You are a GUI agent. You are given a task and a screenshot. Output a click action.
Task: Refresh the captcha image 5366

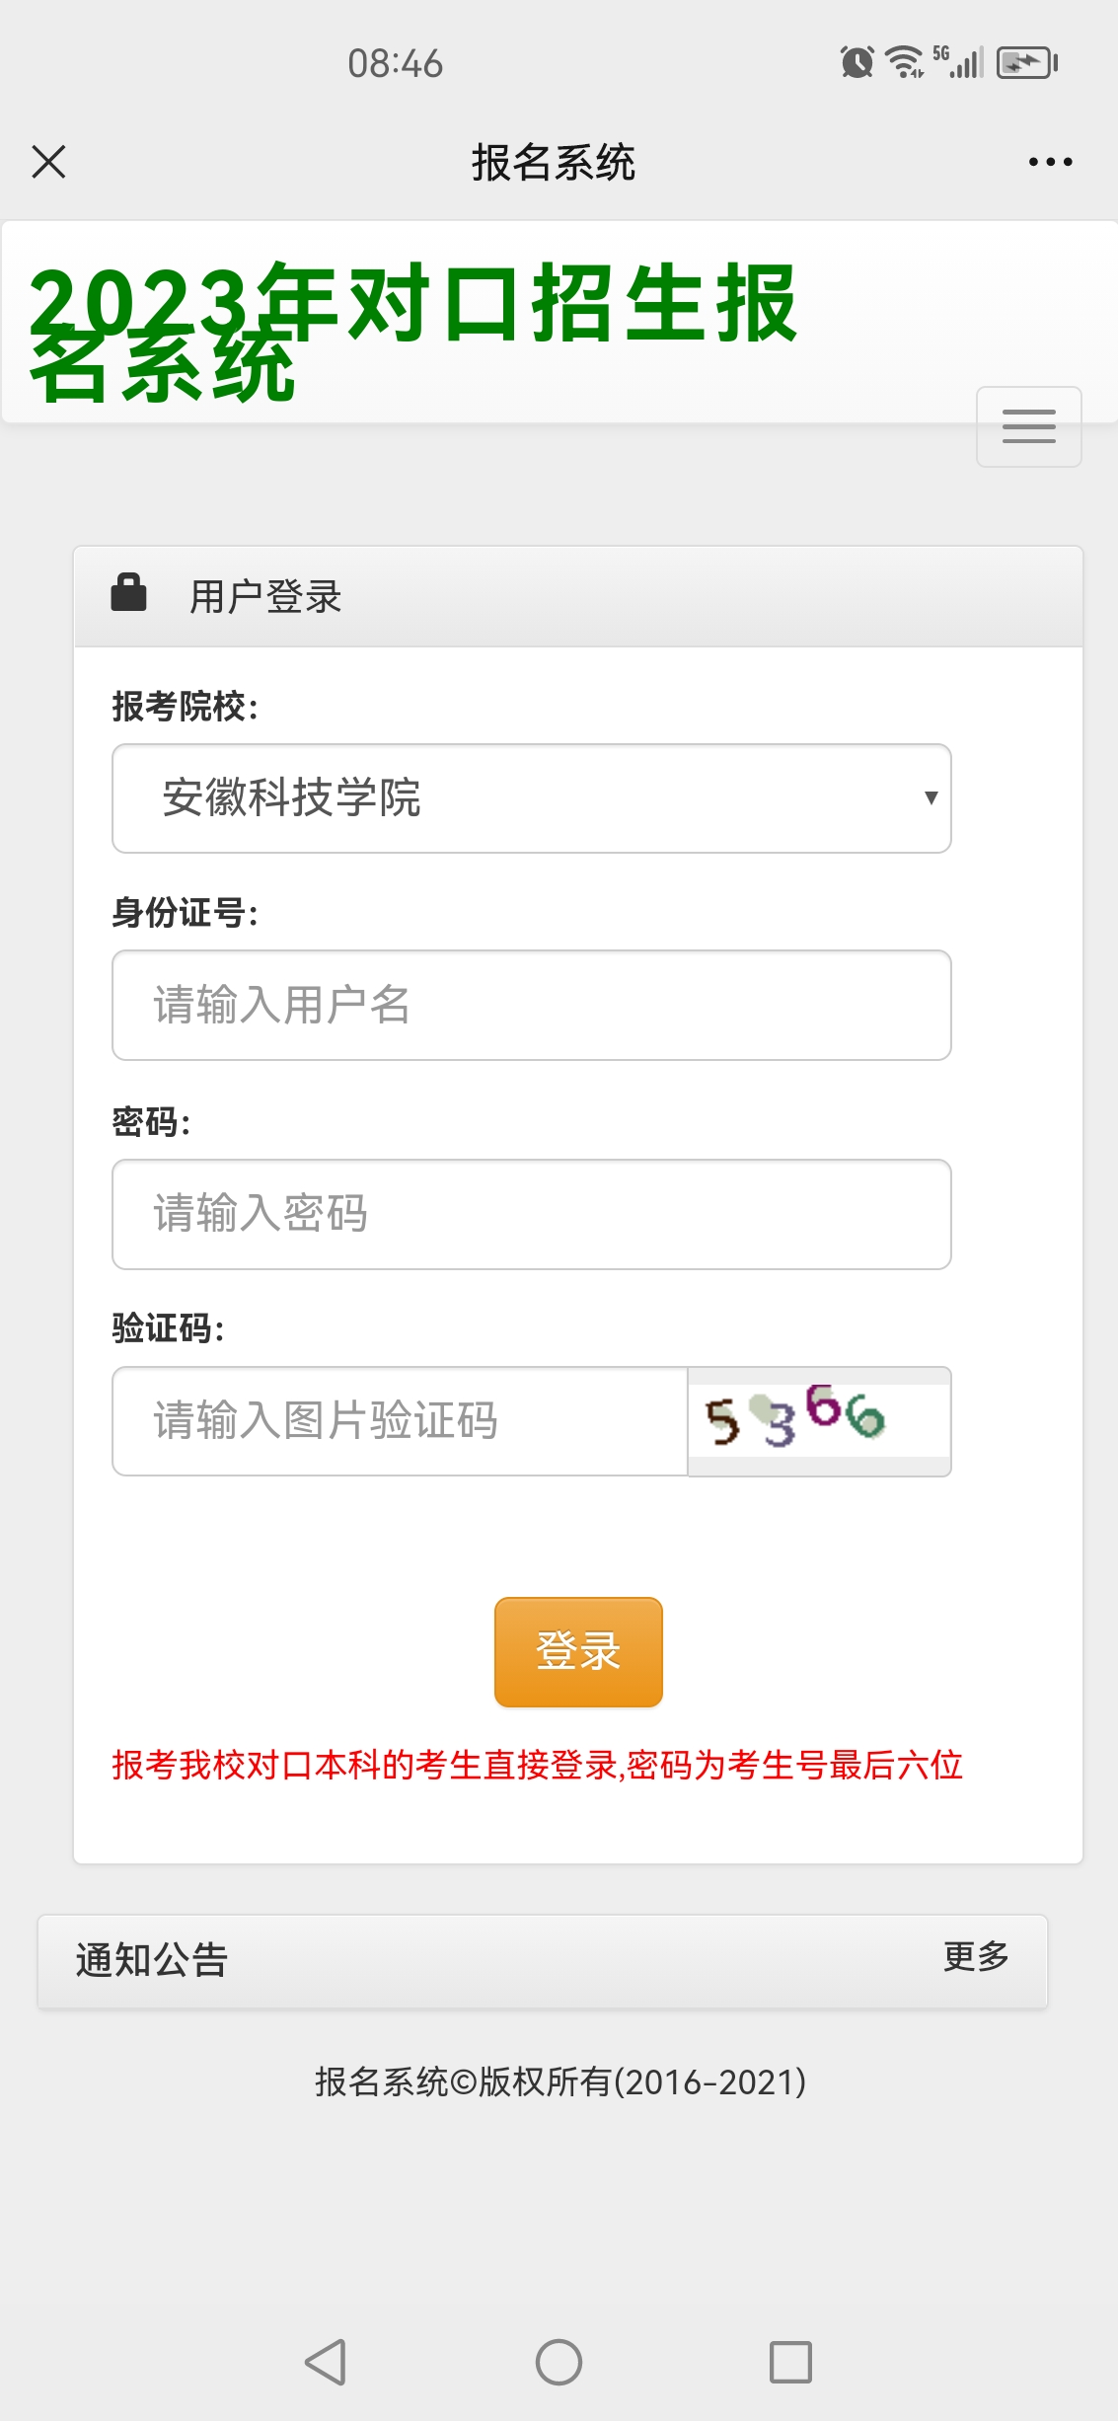pyautogui.click(x=818, y=1420)
